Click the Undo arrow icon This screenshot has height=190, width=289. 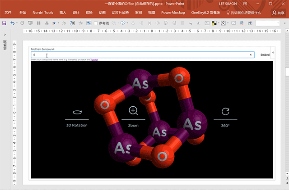(12, 23)
